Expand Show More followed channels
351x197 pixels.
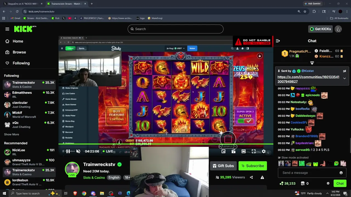coord(12,134)
